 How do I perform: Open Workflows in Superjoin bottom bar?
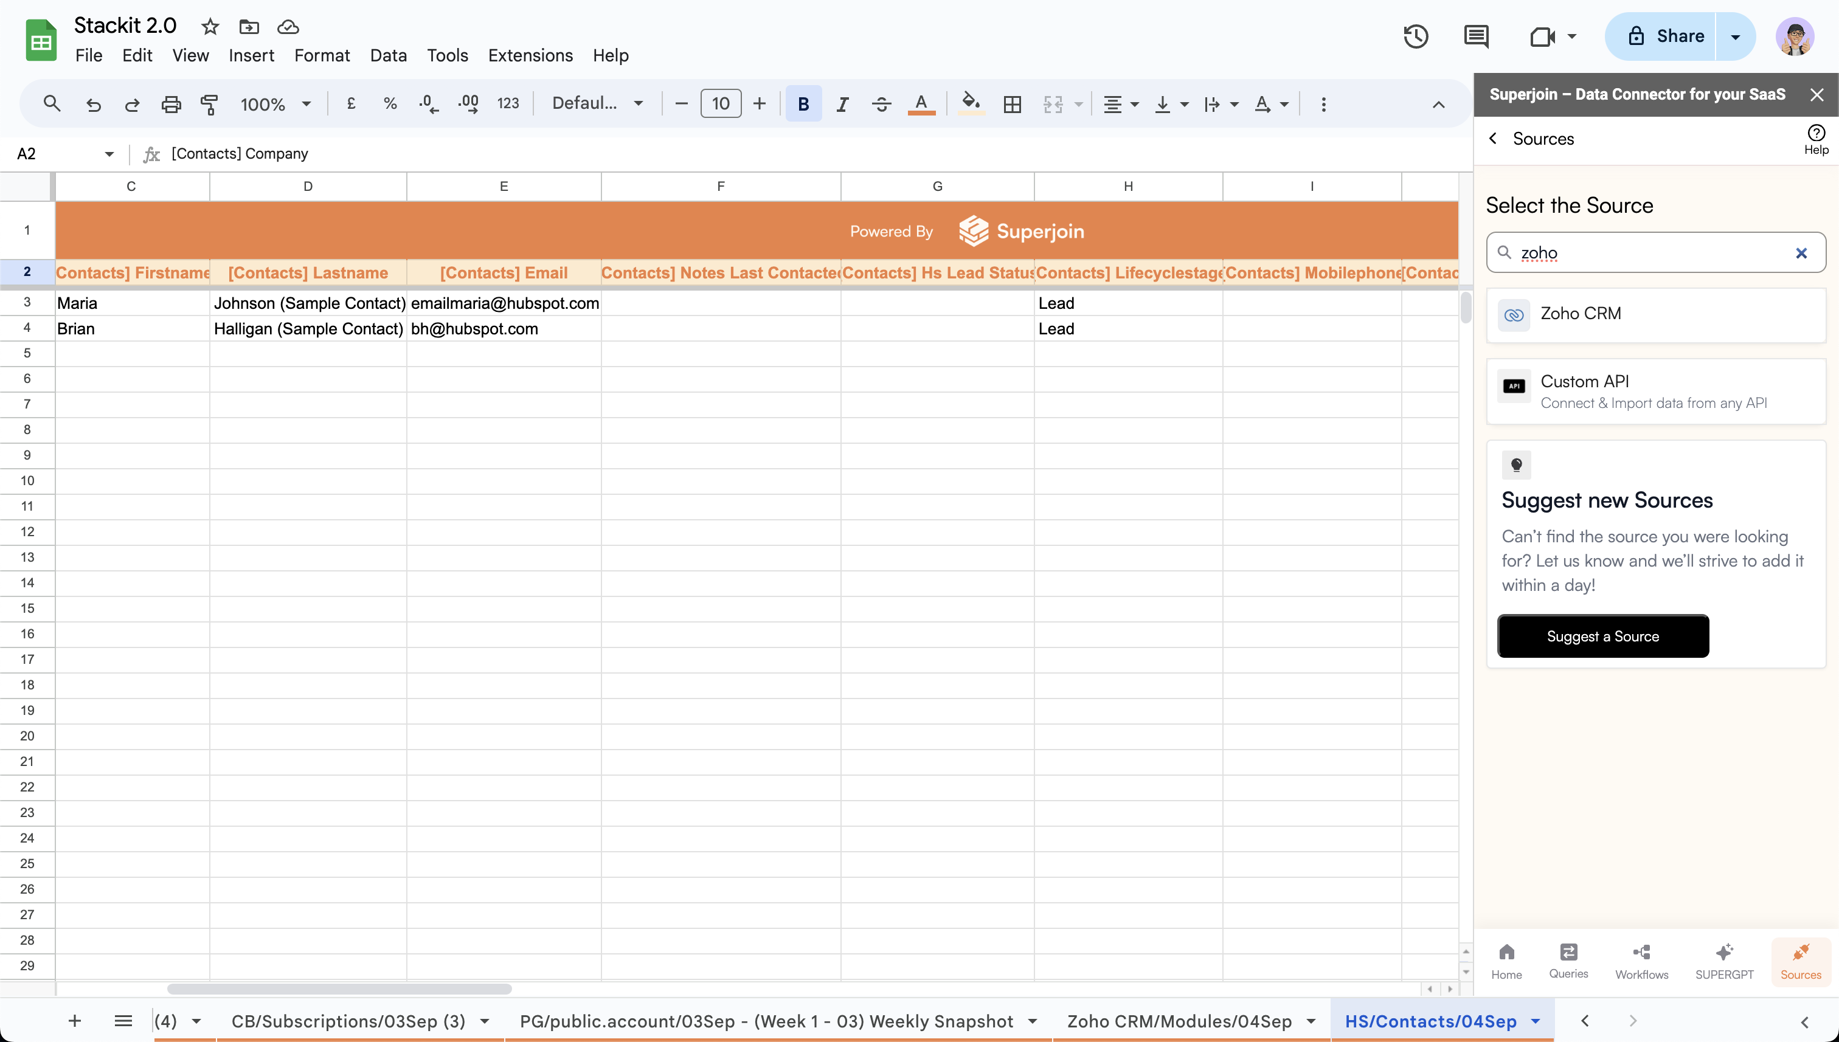tap(1641, 961)
